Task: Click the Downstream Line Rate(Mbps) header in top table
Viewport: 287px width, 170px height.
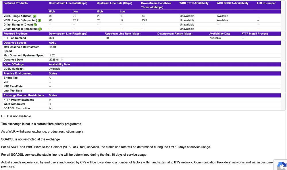Action: pyautogui.click(x=68, y=3)
